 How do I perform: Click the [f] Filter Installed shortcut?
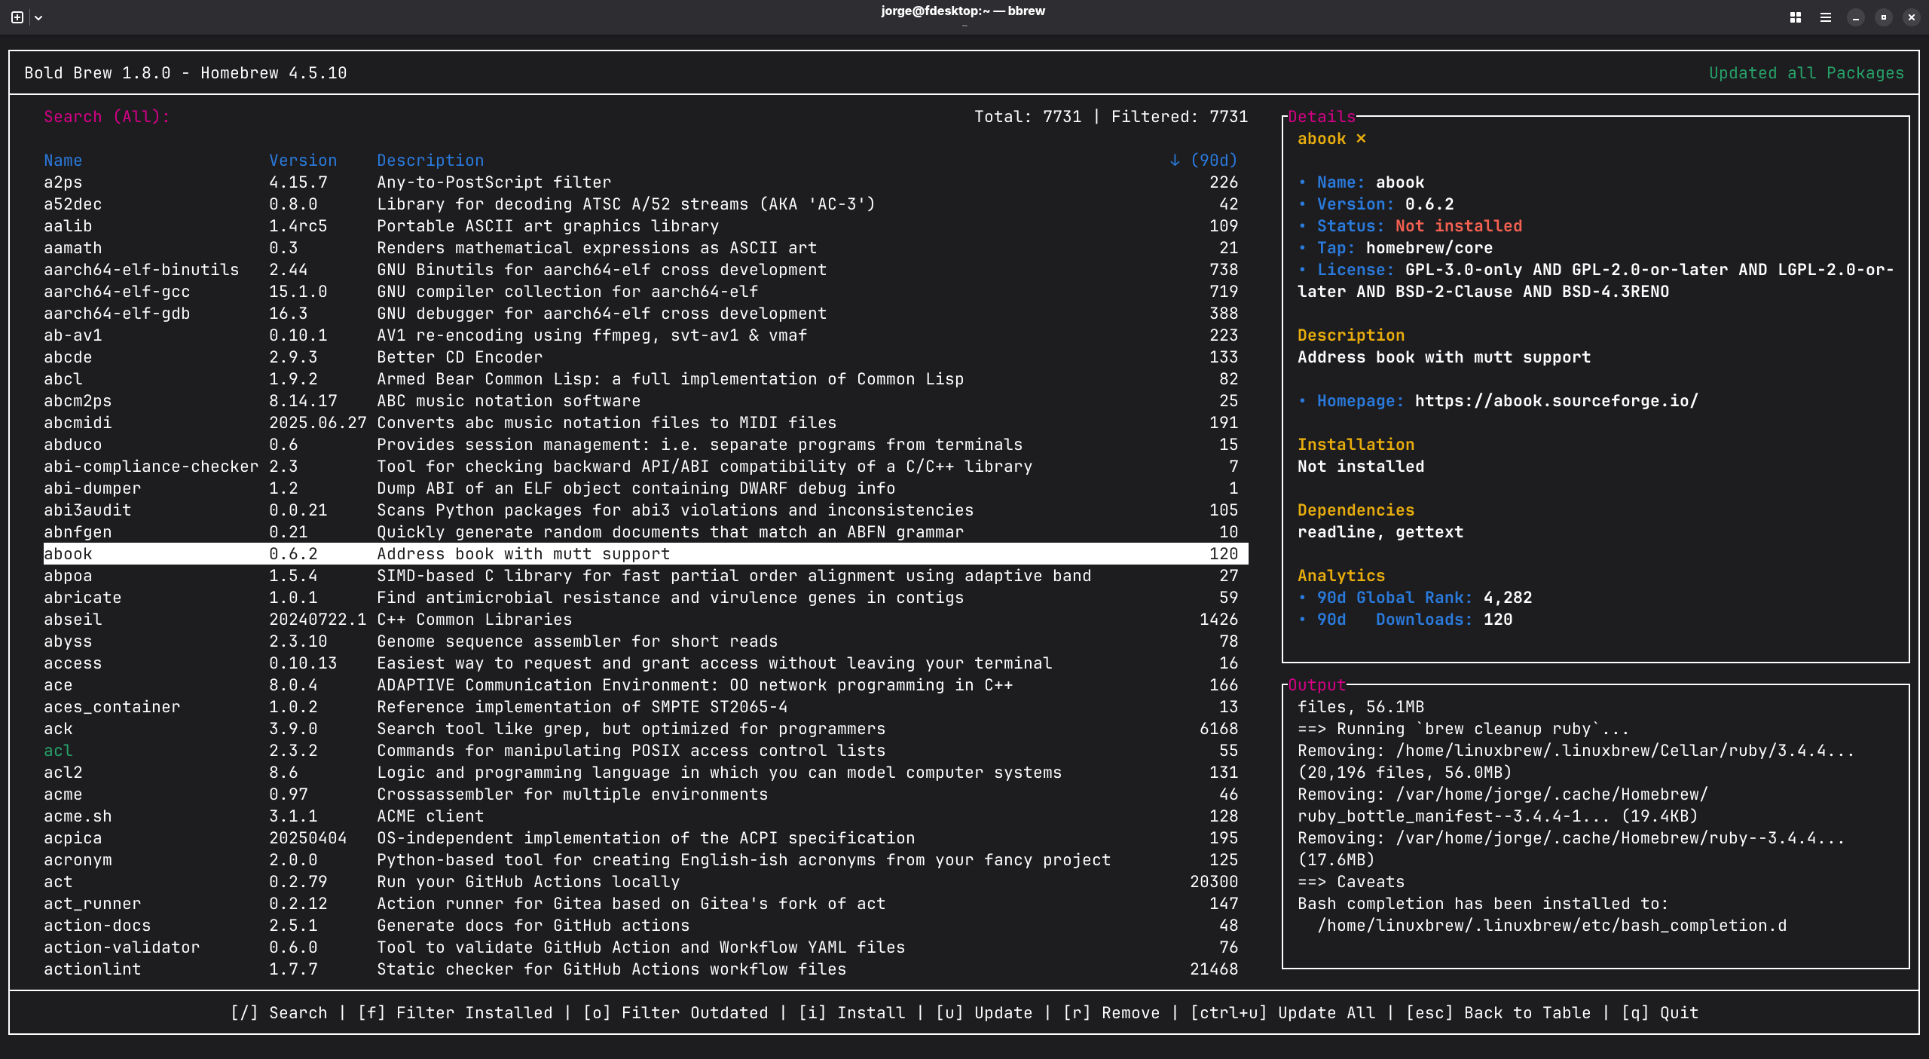[455, 1012]
